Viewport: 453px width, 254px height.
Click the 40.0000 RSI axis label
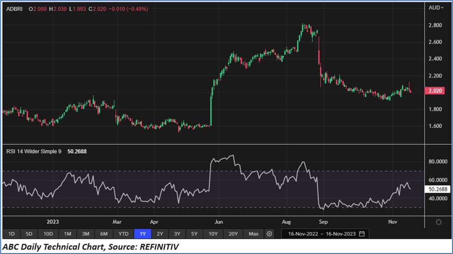[438, 198]
